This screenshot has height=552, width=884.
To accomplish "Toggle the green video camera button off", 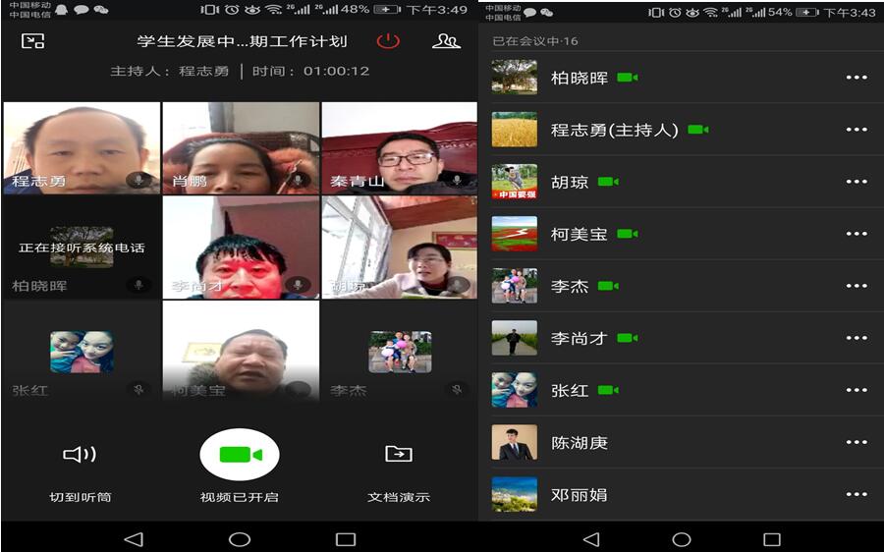I will (x=240, y=454).
